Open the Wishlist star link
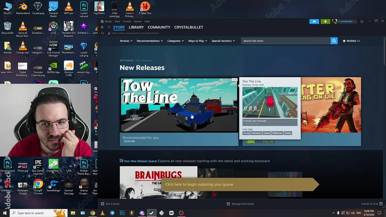Image resolution: width=386 pixels, height=217 pixels. (x=351, y=41)
